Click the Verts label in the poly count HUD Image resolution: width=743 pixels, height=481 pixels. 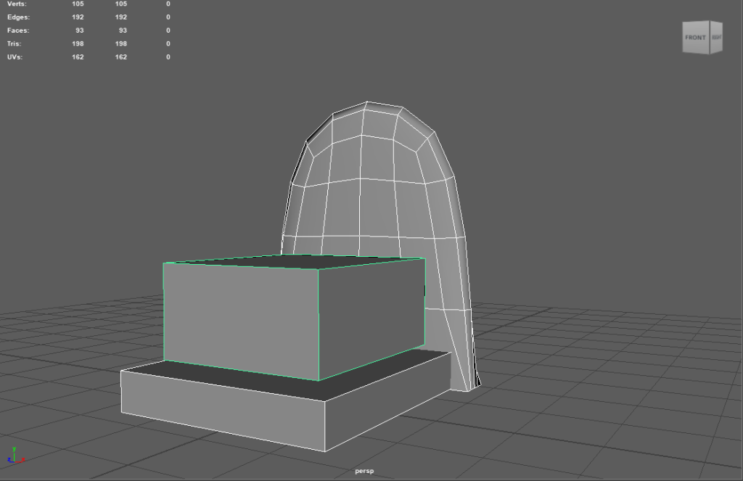(x=16, y=4)
